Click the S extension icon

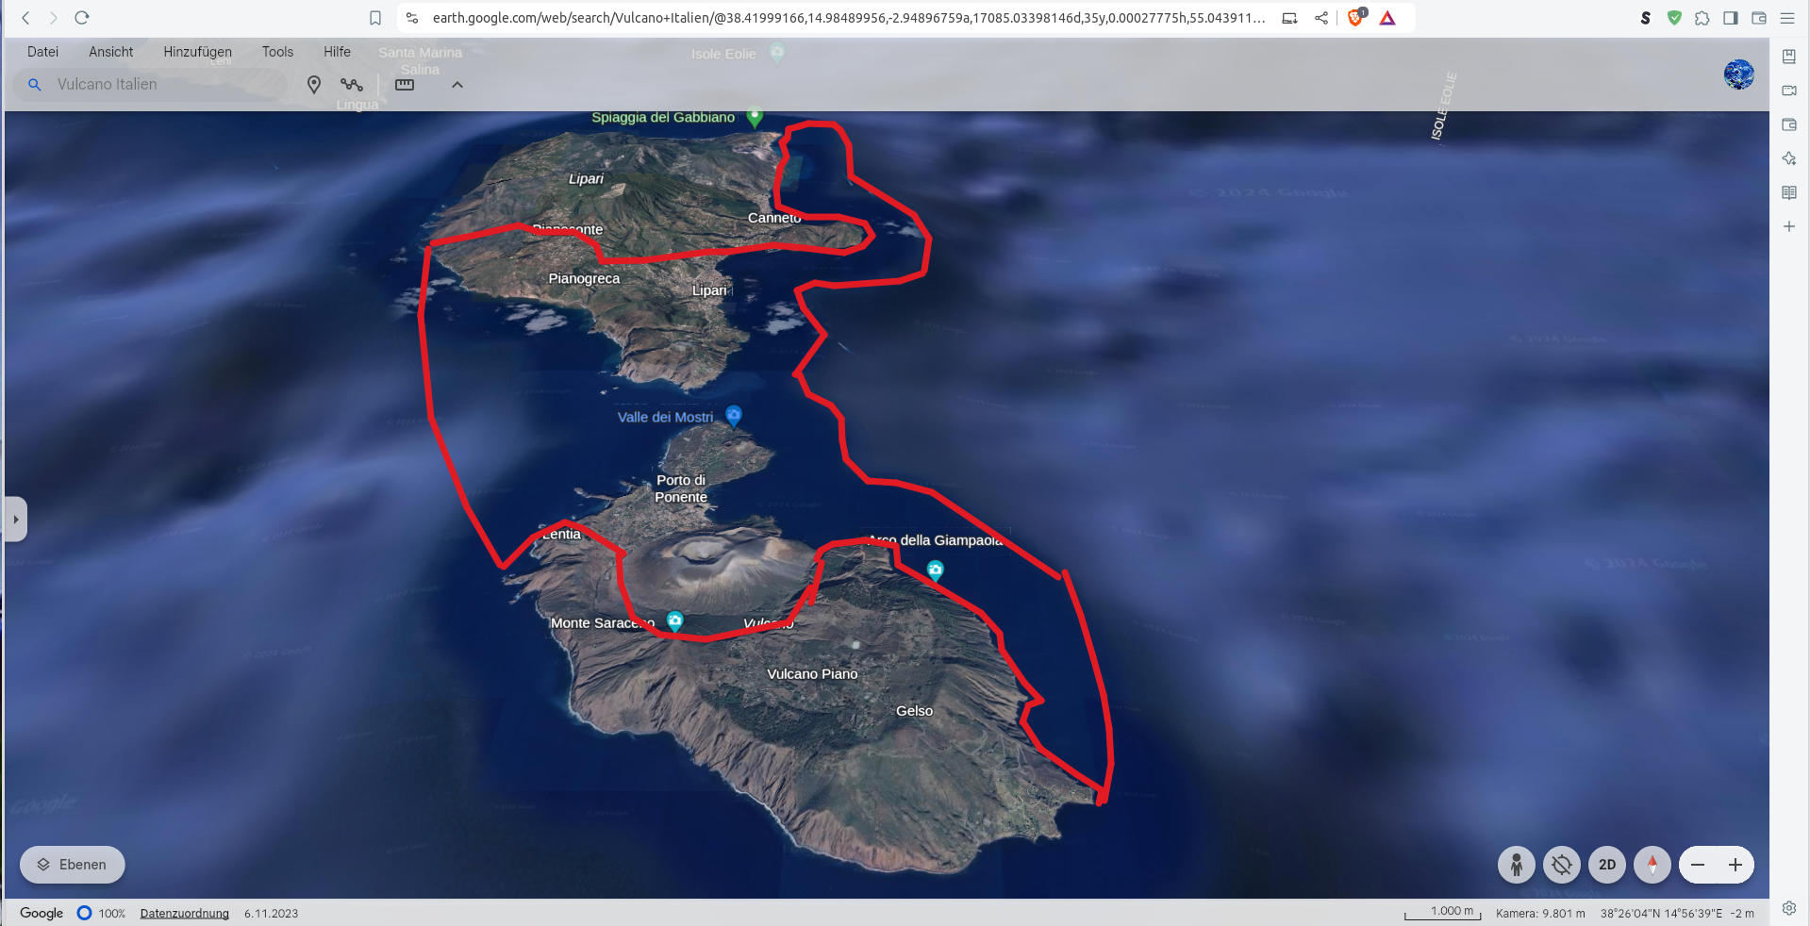pyautogui.click(x=1646, y=18)
